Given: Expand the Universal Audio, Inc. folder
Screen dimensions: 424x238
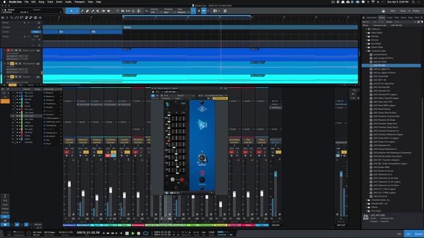Looking at the screenshot, I should [x=366, y=200].
